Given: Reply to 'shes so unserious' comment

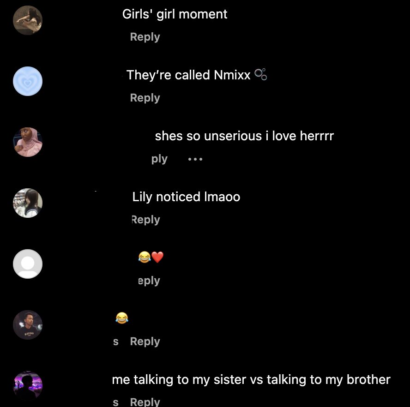Looking at the screenshot, I should point(159,159).
